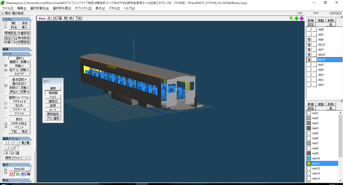343x185 pixels.
Task: Toggle 辺 edge editing option
Action: (x=12, y=153)
